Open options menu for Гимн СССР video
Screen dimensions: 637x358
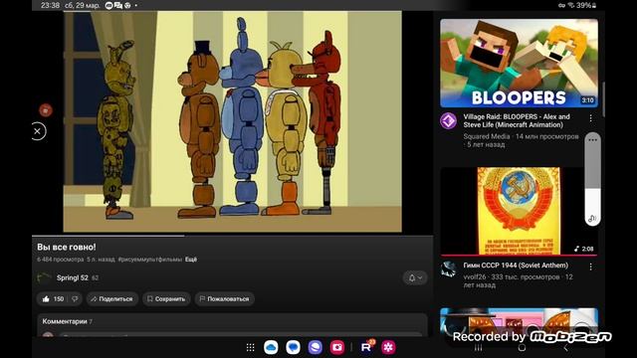click(590, 267)
